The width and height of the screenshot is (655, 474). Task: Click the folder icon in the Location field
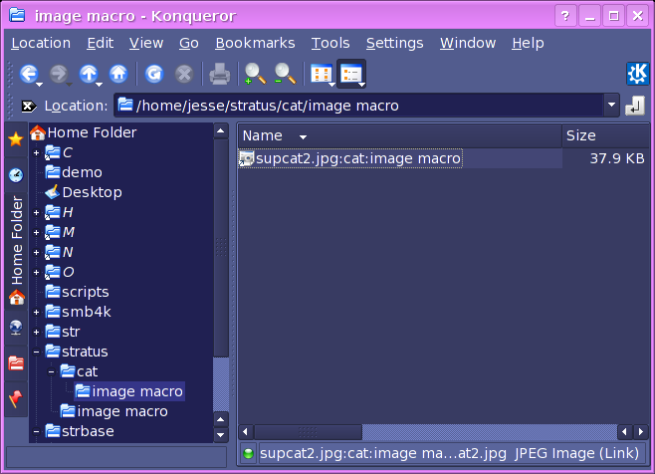pos(125,105)
